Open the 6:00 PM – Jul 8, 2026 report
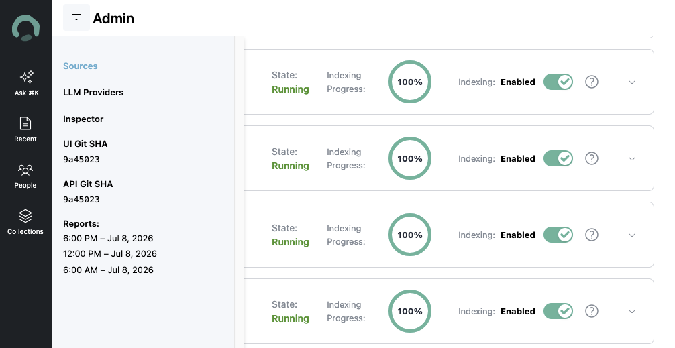The image size is (675, 348). (x=108, y=238)
